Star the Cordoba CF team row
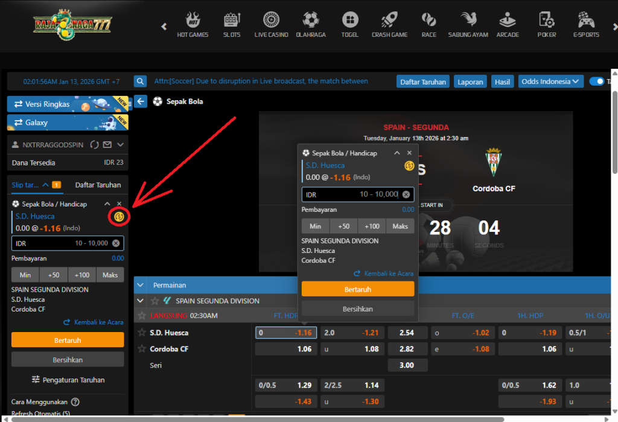This screenshot has width=618, height=422. point(142,349)
